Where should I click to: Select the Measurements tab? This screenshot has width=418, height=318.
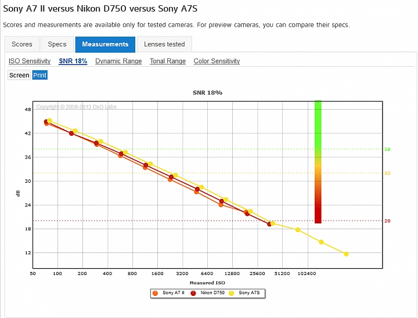(105, 44)
